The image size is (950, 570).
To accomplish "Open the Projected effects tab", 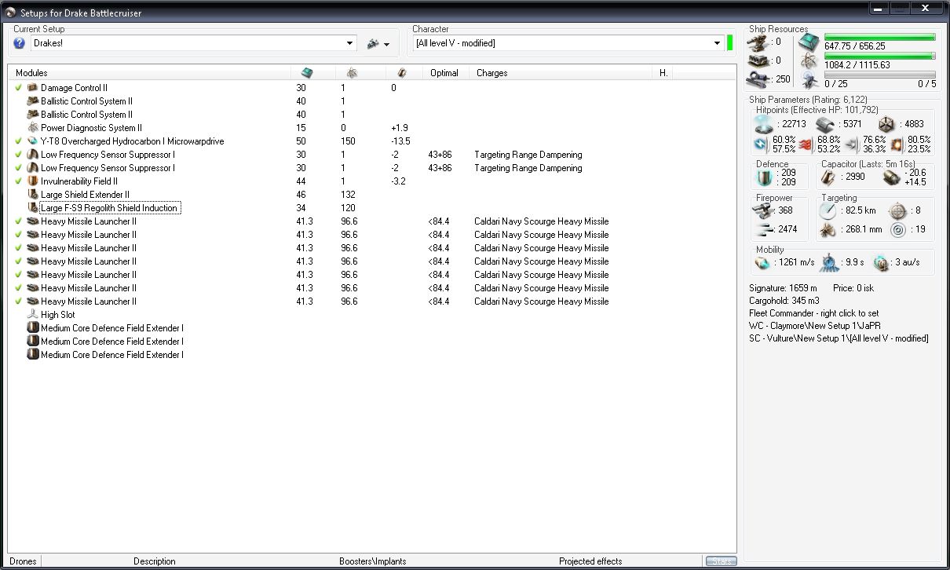I will point(590,561).
